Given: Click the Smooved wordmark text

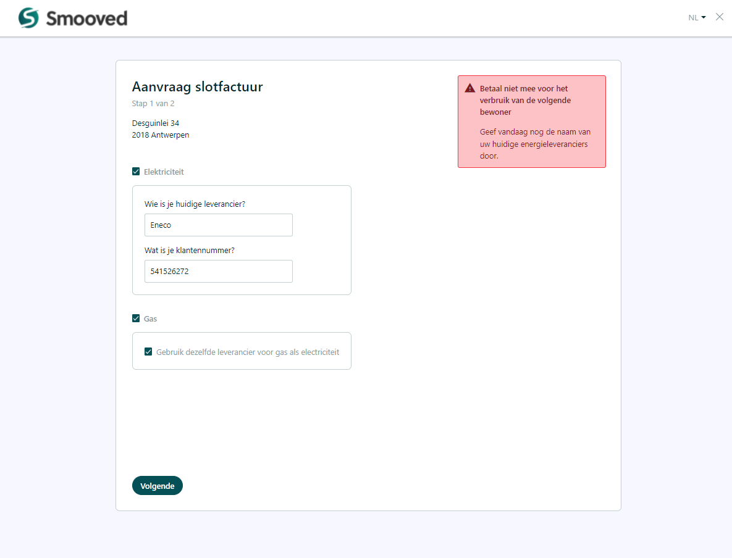Looking at the screenshot, I should (x=86, y=19).
